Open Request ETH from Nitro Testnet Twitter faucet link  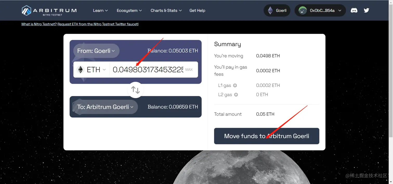[x=98, y=24]
